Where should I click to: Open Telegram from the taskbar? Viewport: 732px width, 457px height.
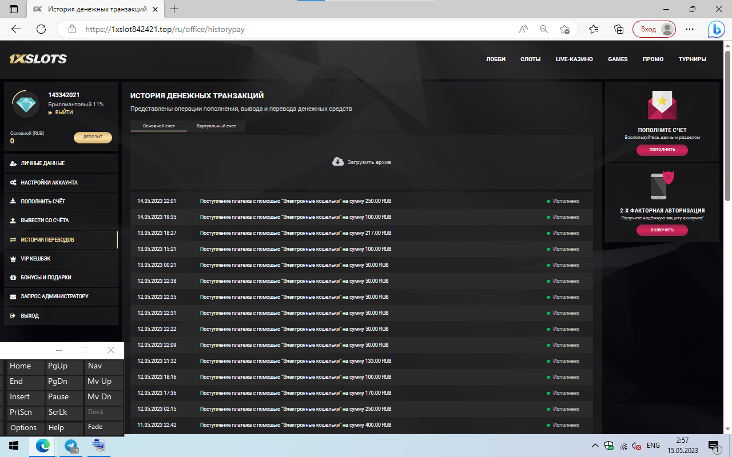coord(71,446)
